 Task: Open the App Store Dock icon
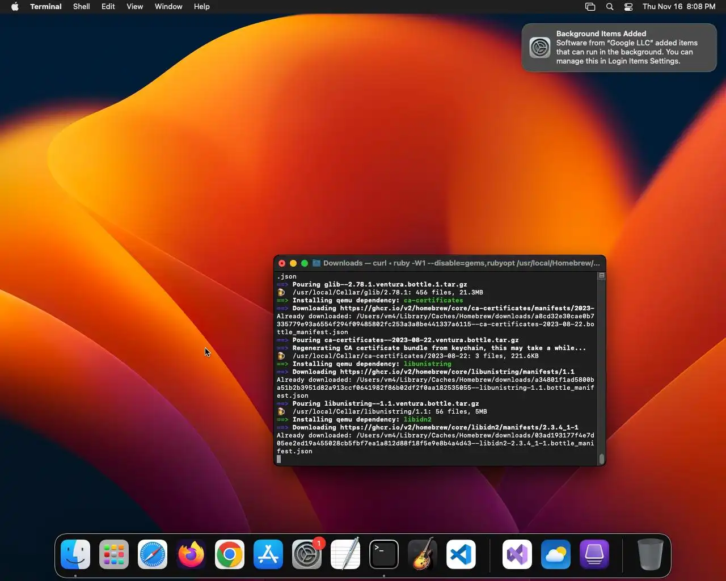(268, 554)
